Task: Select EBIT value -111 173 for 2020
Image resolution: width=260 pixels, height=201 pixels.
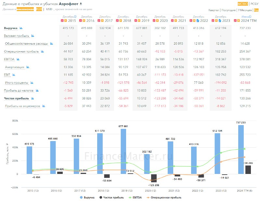Action: (x=160, y=75)
